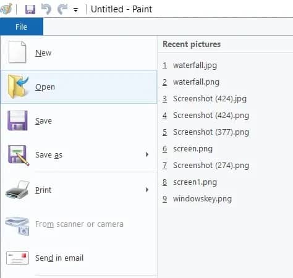Click the blank page New icon

(17, 52)
